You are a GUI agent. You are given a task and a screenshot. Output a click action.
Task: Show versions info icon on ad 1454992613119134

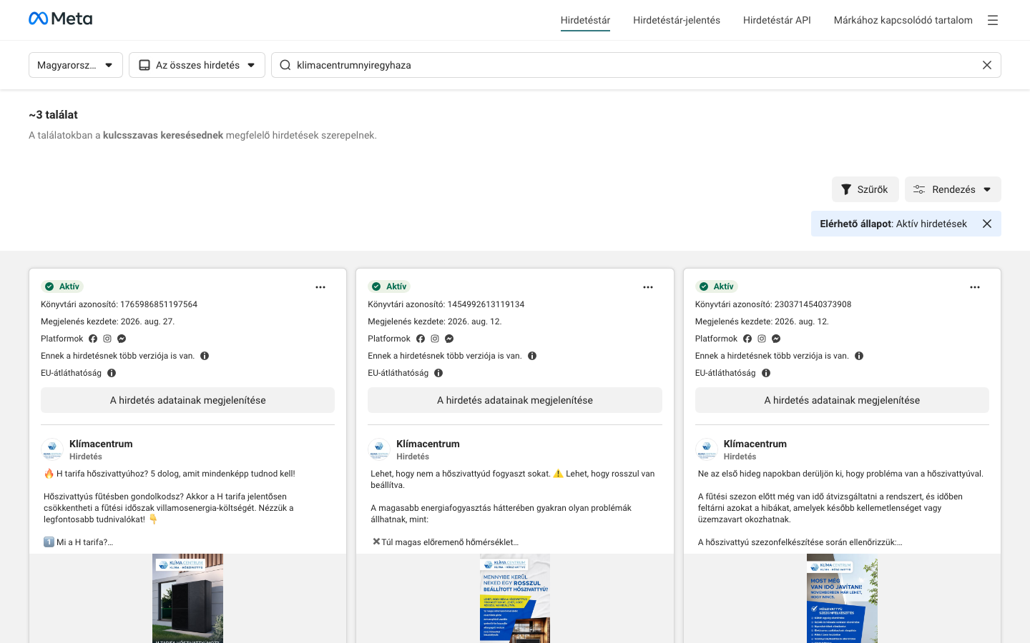(x=532, y=356)
